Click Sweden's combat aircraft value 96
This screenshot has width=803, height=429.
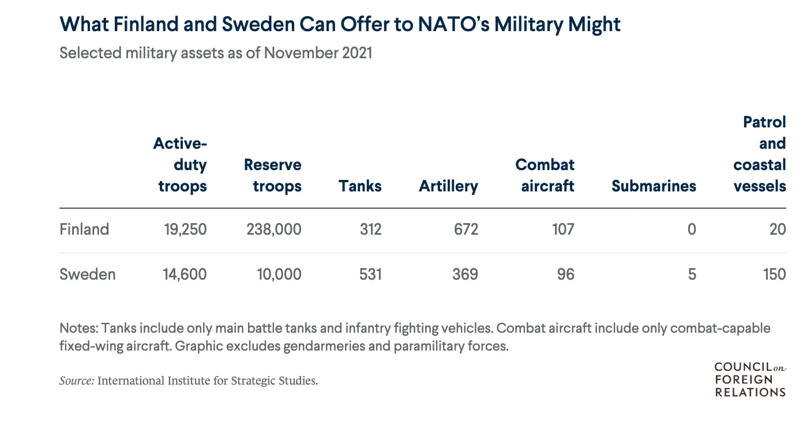coord(565,274)
